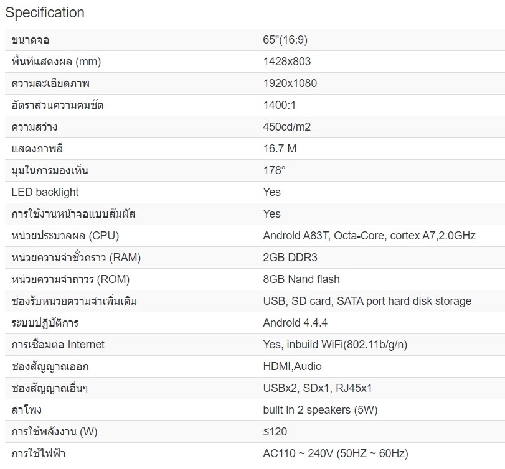This screenshot has width=505, height=469.
Task: Click the 8GB Nand flash value
Action: point(301,279)
